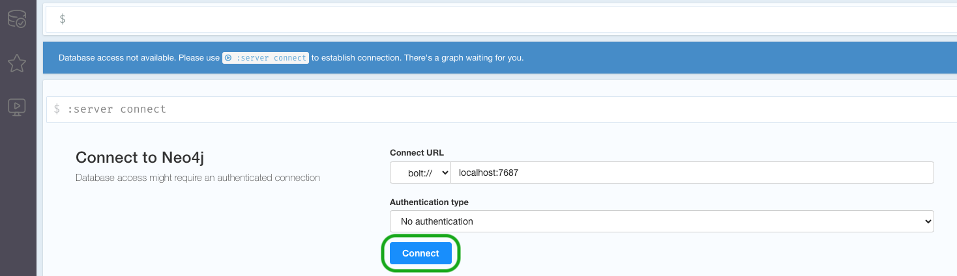Click the chevron arrow of No authentication select
Image resolution: width=957 pixels, height=276 pixels.
928,221
